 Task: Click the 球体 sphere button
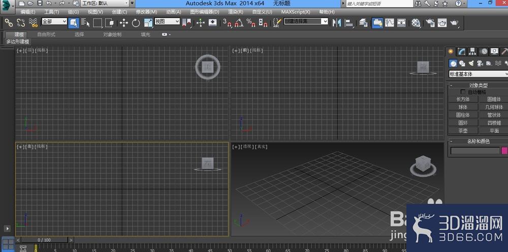point(463,107)
